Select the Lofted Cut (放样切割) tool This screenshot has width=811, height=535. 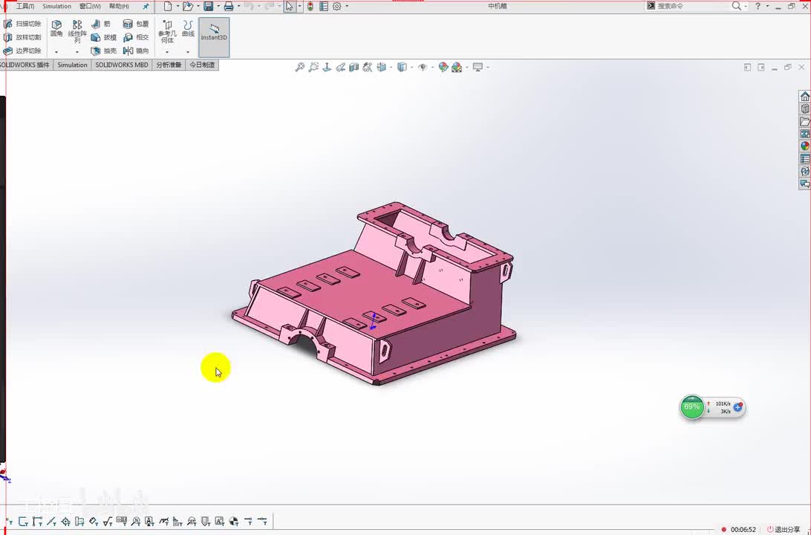(22, 37)
